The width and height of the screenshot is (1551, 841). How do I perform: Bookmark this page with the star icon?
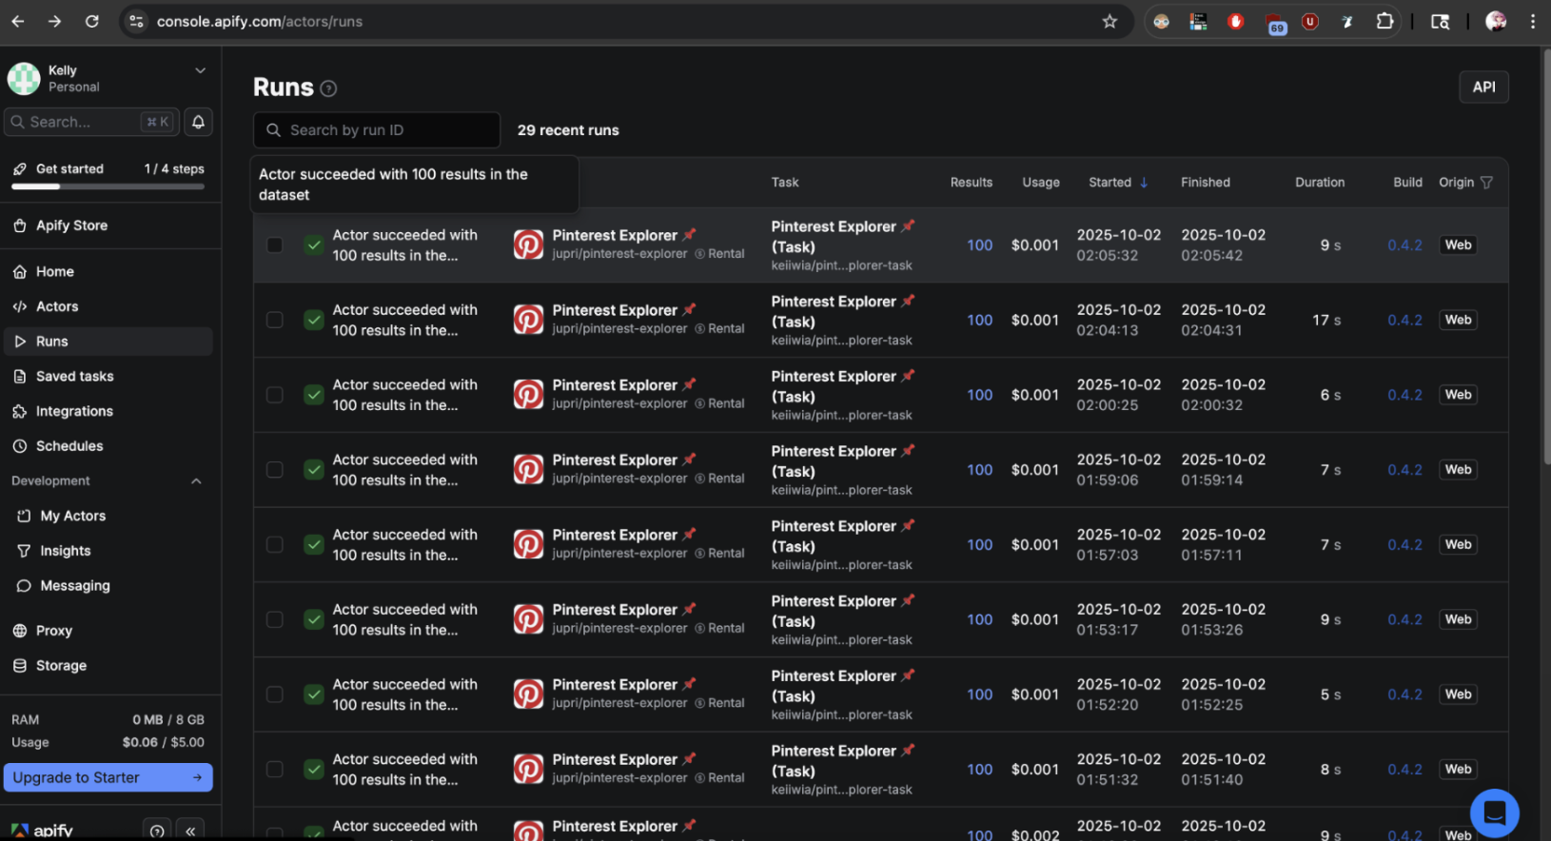[x=1109, y=21]
